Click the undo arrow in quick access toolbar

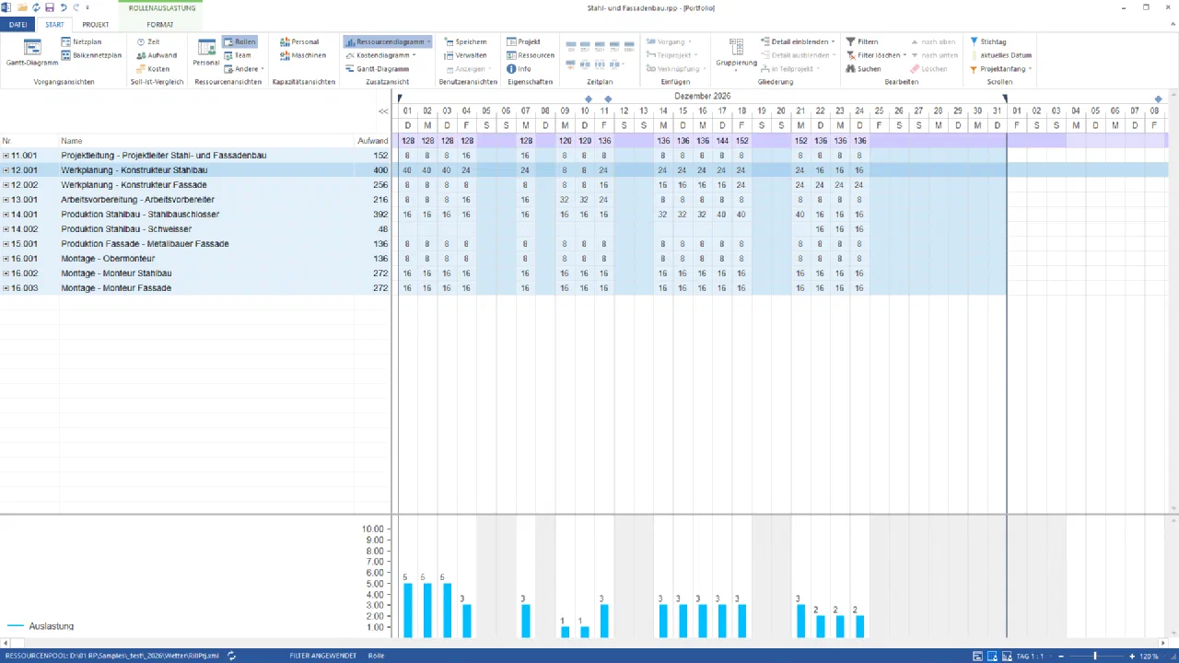pos(64,7)
